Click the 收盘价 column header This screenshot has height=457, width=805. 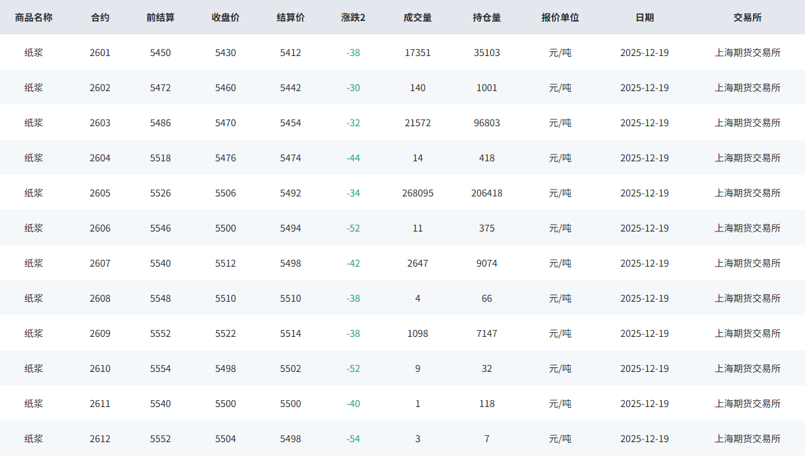225,18
